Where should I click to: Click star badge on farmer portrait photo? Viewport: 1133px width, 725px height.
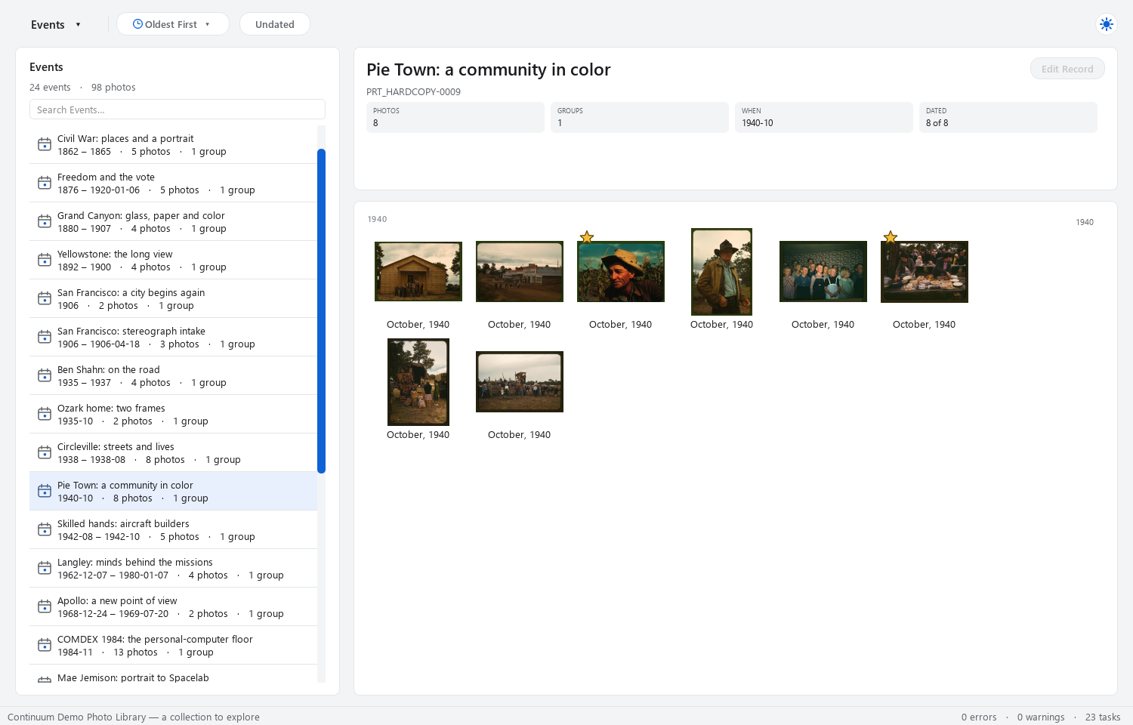click(x=587, y=237)
